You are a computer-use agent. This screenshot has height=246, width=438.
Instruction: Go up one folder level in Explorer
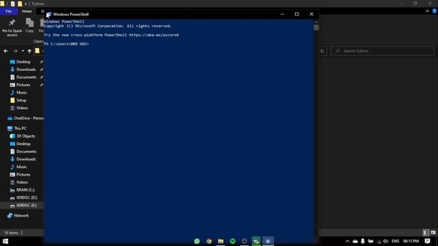tap(29, 51)
